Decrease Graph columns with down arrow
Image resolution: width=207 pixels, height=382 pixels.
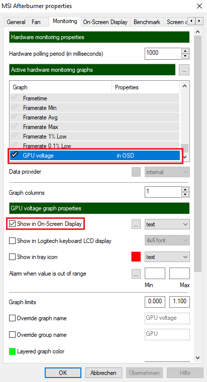tap(186, 195)
